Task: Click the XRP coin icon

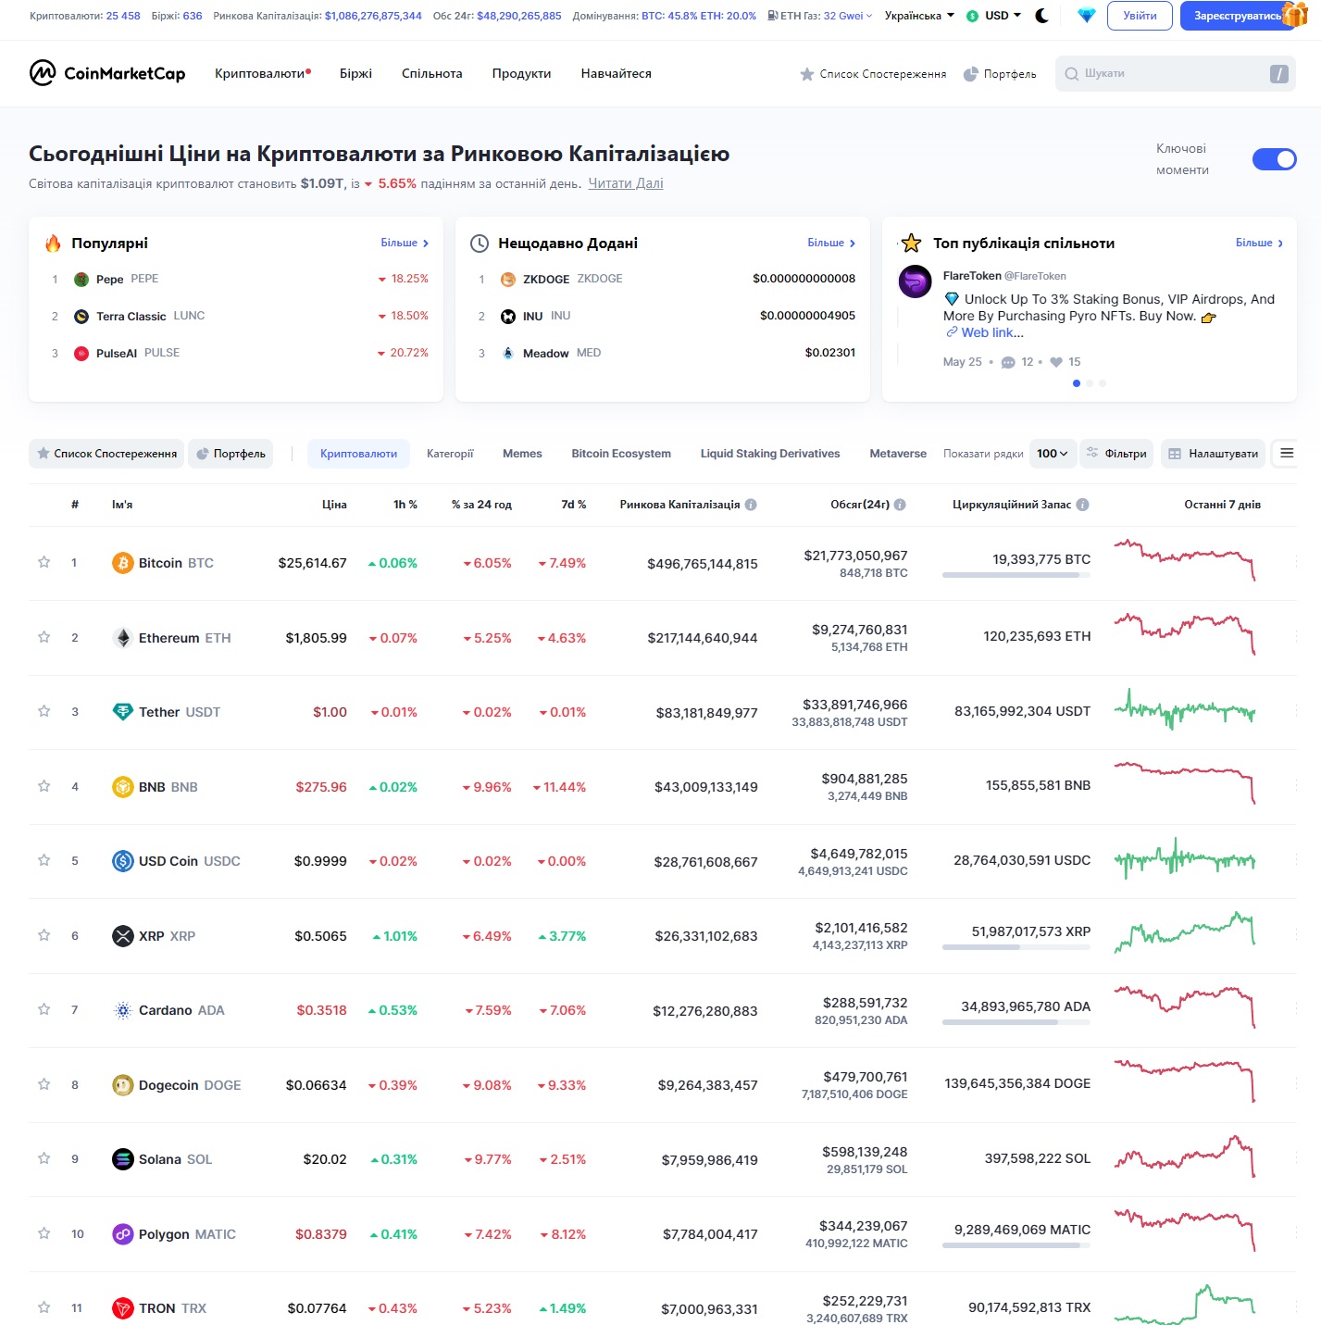Action: tap(123, 936)
